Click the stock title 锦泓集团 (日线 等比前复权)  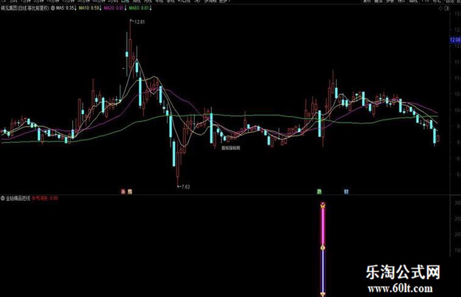click(25, 8)
